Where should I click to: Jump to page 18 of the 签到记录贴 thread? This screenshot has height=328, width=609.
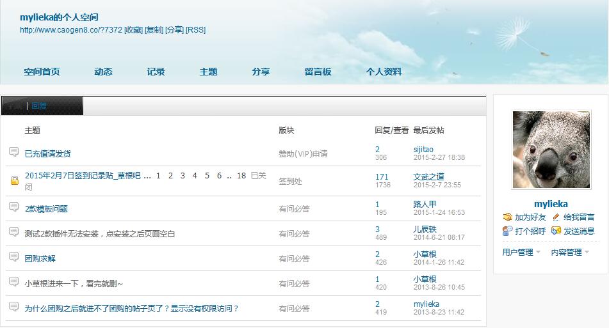[241, 176]
